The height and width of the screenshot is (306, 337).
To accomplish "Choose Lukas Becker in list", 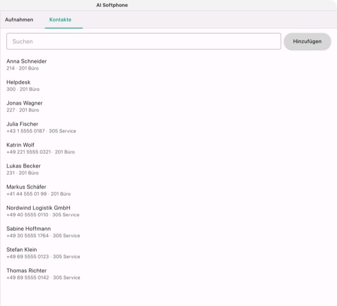I will [x=168, y=169].
